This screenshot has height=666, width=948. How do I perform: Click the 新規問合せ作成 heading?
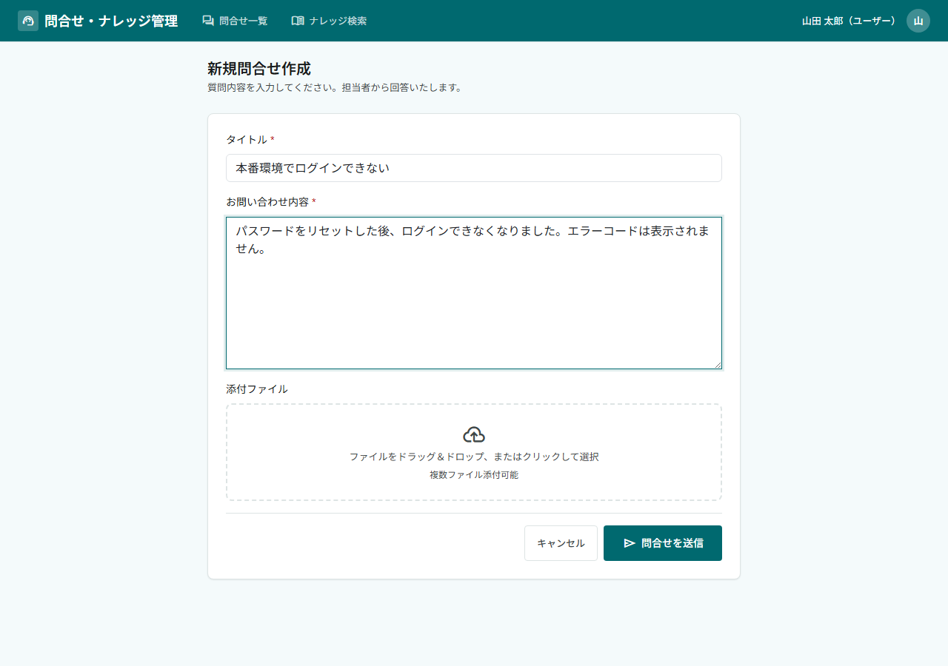259,69
